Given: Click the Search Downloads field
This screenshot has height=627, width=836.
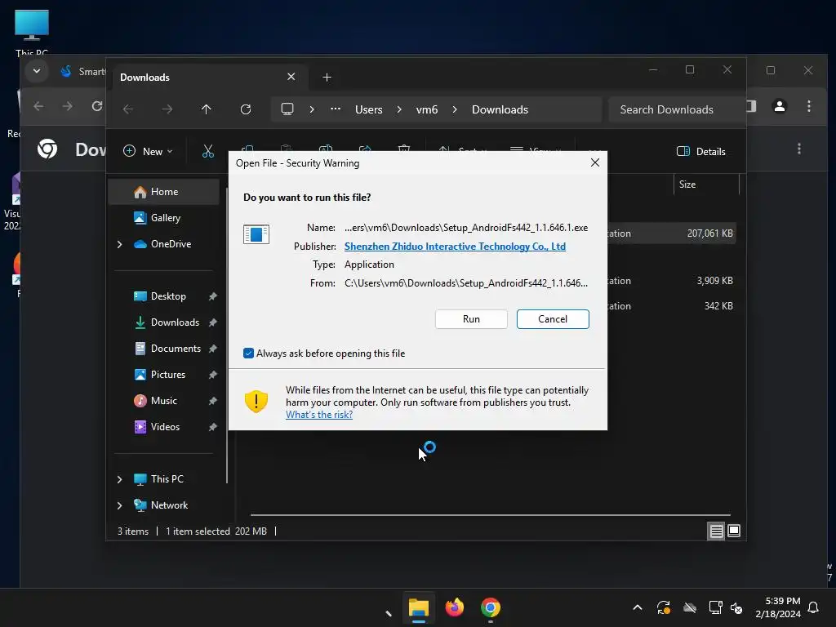Looking at the screenshot, I should point(676,109).
